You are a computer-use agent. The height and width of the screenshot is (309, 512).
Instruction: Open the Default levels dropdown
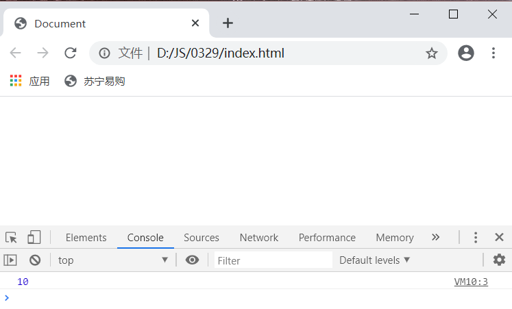tap(374, 260)
